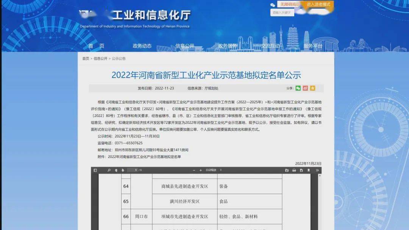
Task: Click the phone number 0371—65507625
Action: coord(129,143)
